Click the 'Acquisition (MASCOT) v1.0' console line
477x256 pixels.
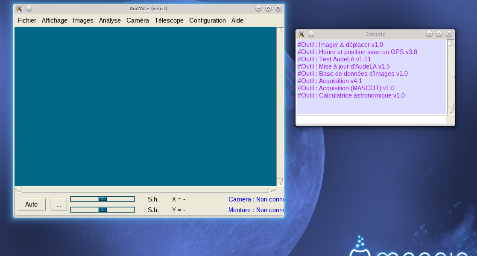[346, 89]
